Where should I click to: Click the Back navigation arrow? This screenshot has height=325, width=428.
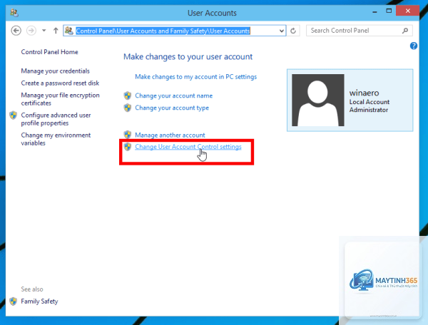pyautogui.click(x=16, y=31)
